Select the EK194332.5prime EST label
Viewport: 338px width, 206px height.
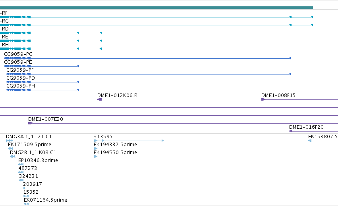[115, 145]
